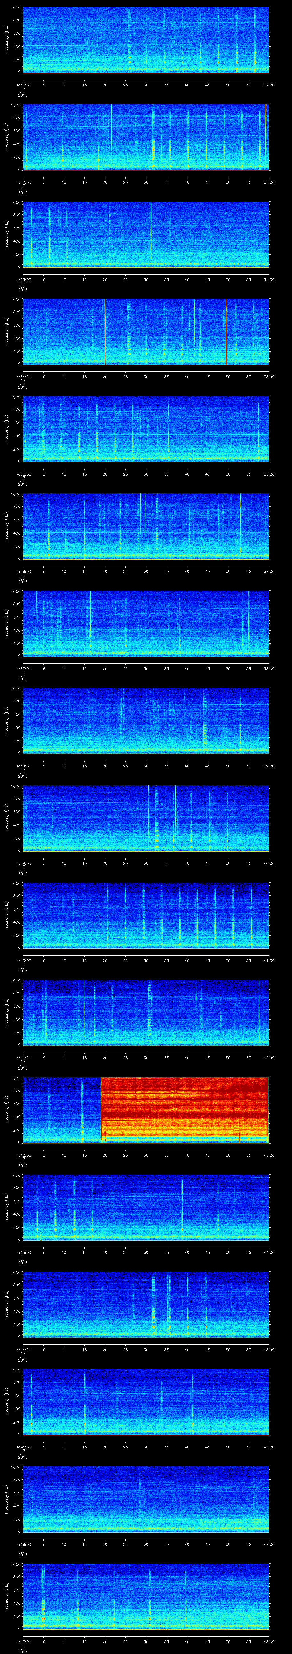This screenshot has width=292, height=1654.
Task: Click the 4:47:00 start time label
Action: 23,1641
